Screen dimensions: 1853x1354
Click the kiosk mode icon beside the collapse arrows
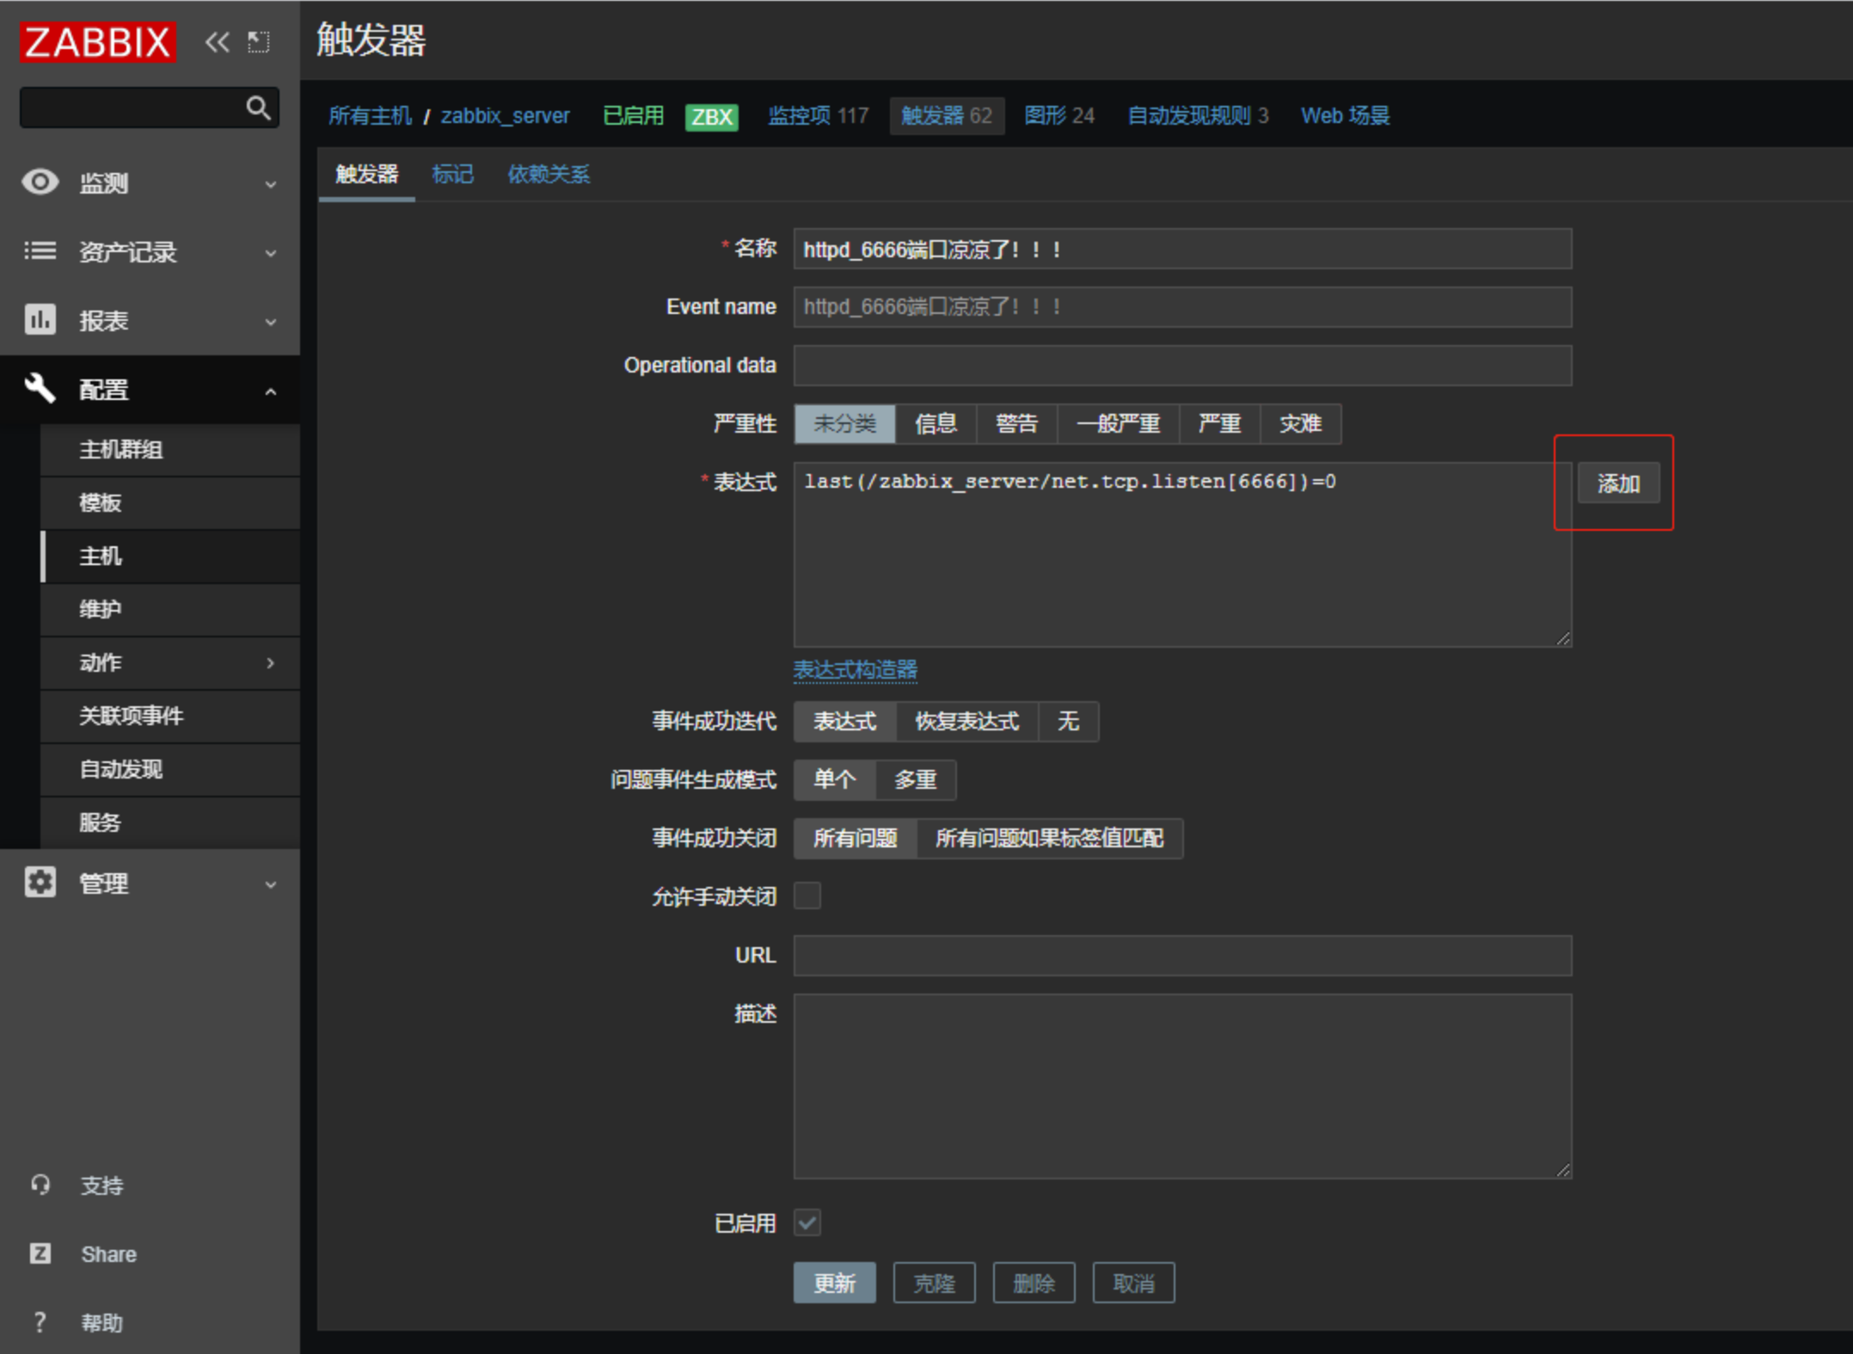(259, 41)
